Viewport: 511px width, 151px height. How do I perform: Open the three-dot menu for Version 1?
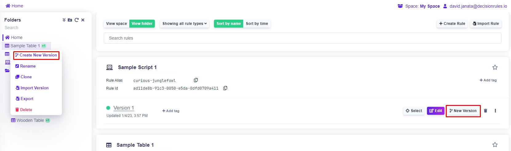(x=495, y=111)
